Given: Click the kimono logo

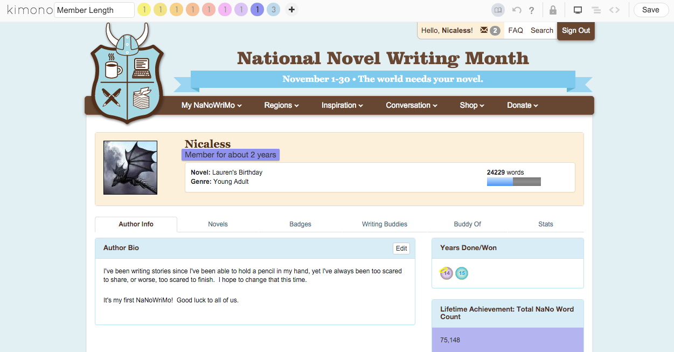Looking at the screenshot, I should 30,10.
